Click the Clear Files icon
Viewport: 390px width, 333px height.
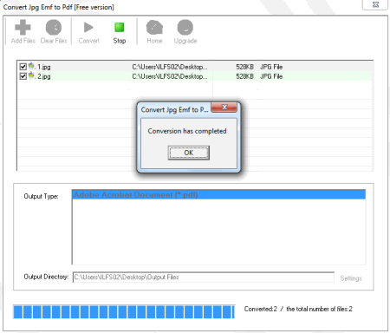pyautogui.click(x=54, y=27)
